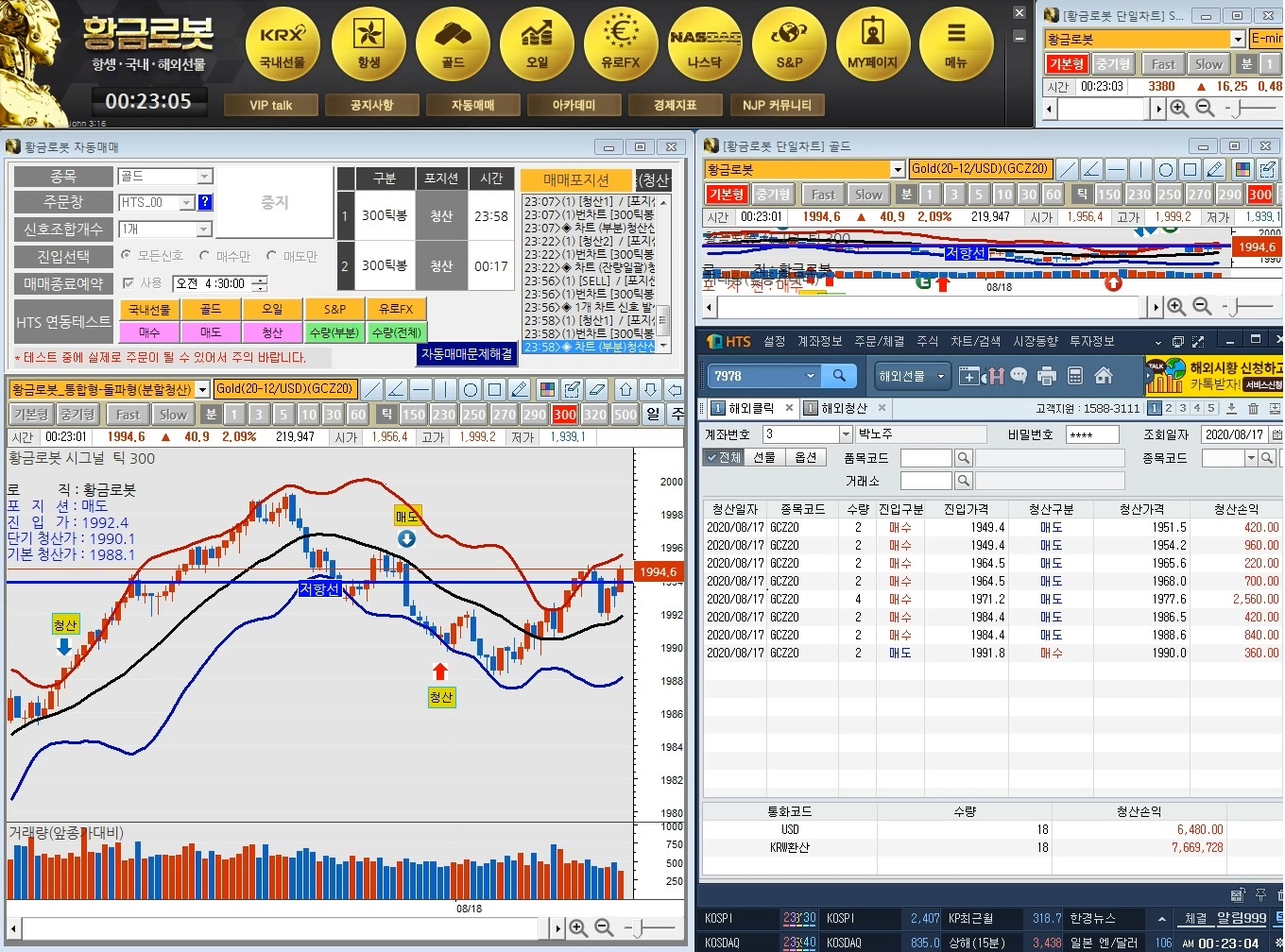1285x952 pixels.
Task: Click the 자동매매 button
Action: coord(472,105)
